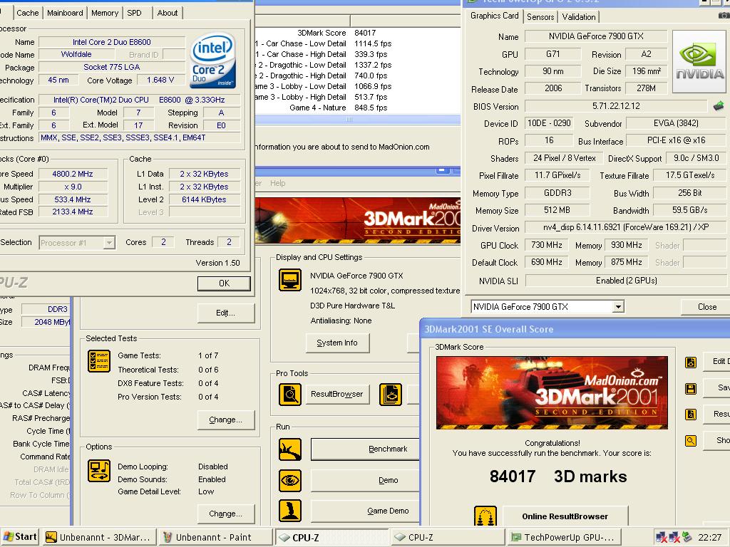This screenshot has width=730, height=547.
Task: Switch to Validation tab in GPU-Z
Action: click(579, 17)
